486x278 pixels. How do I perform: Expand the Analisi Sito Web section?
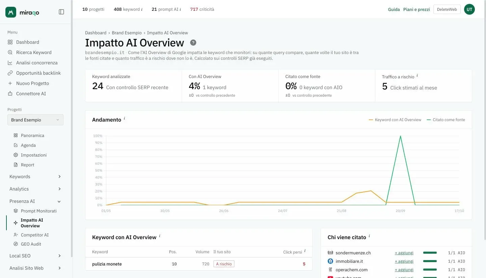[x=35, y=268]
